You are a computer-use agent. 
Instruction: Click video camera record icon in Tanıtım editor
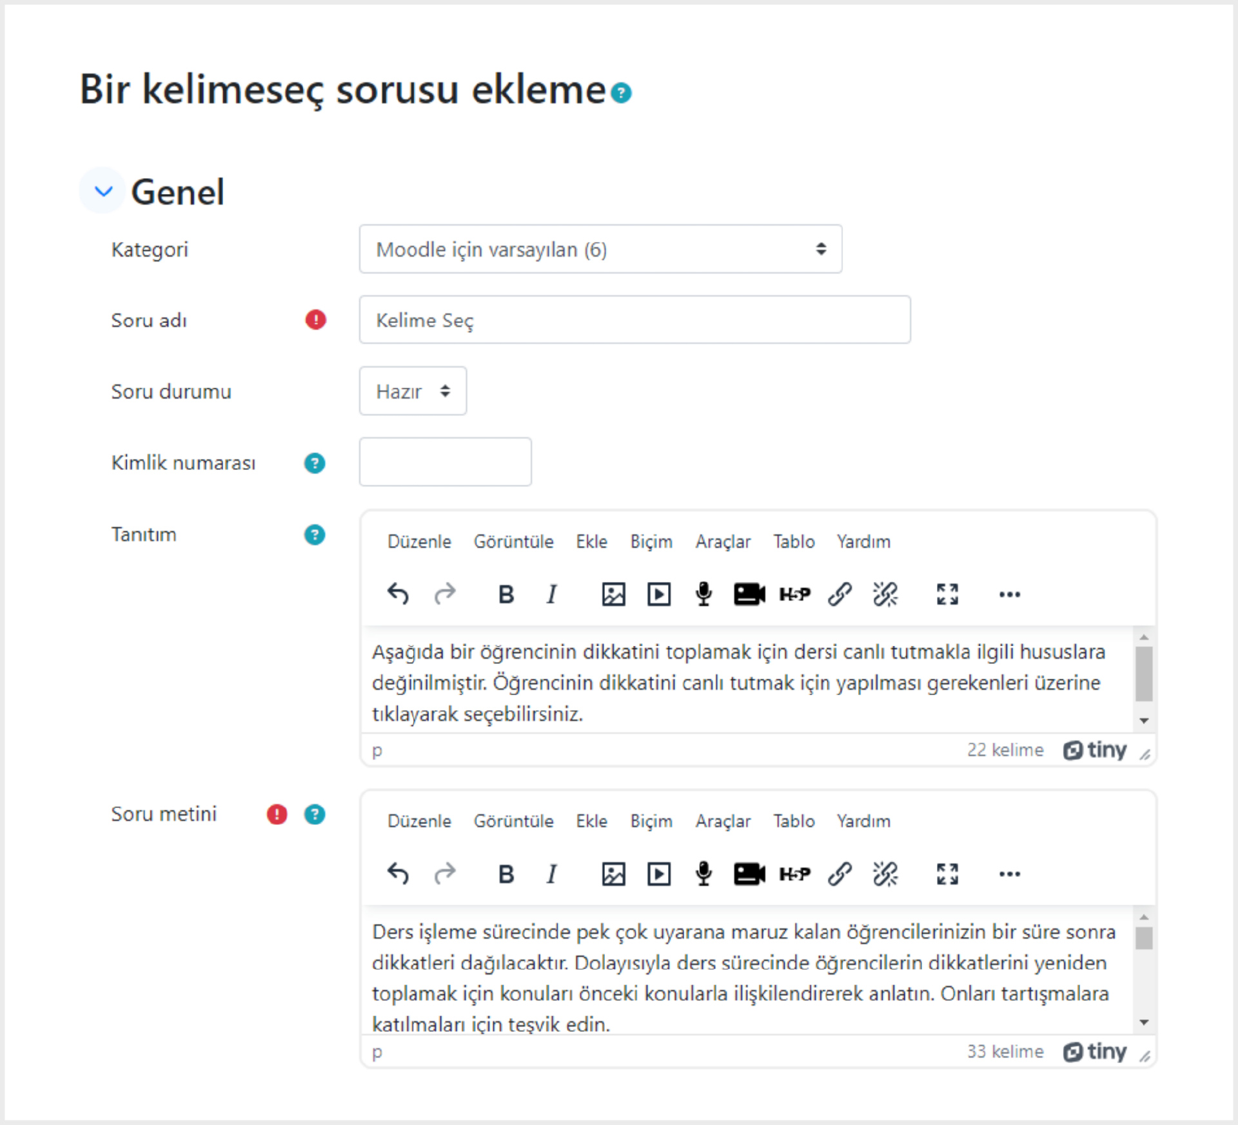pyautogui.click(x=749, y=594)
